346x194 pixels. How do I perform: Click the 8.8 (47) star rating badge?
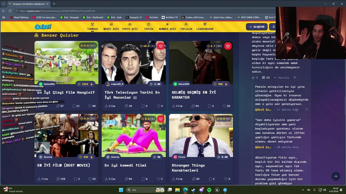(x=88, y=46)
